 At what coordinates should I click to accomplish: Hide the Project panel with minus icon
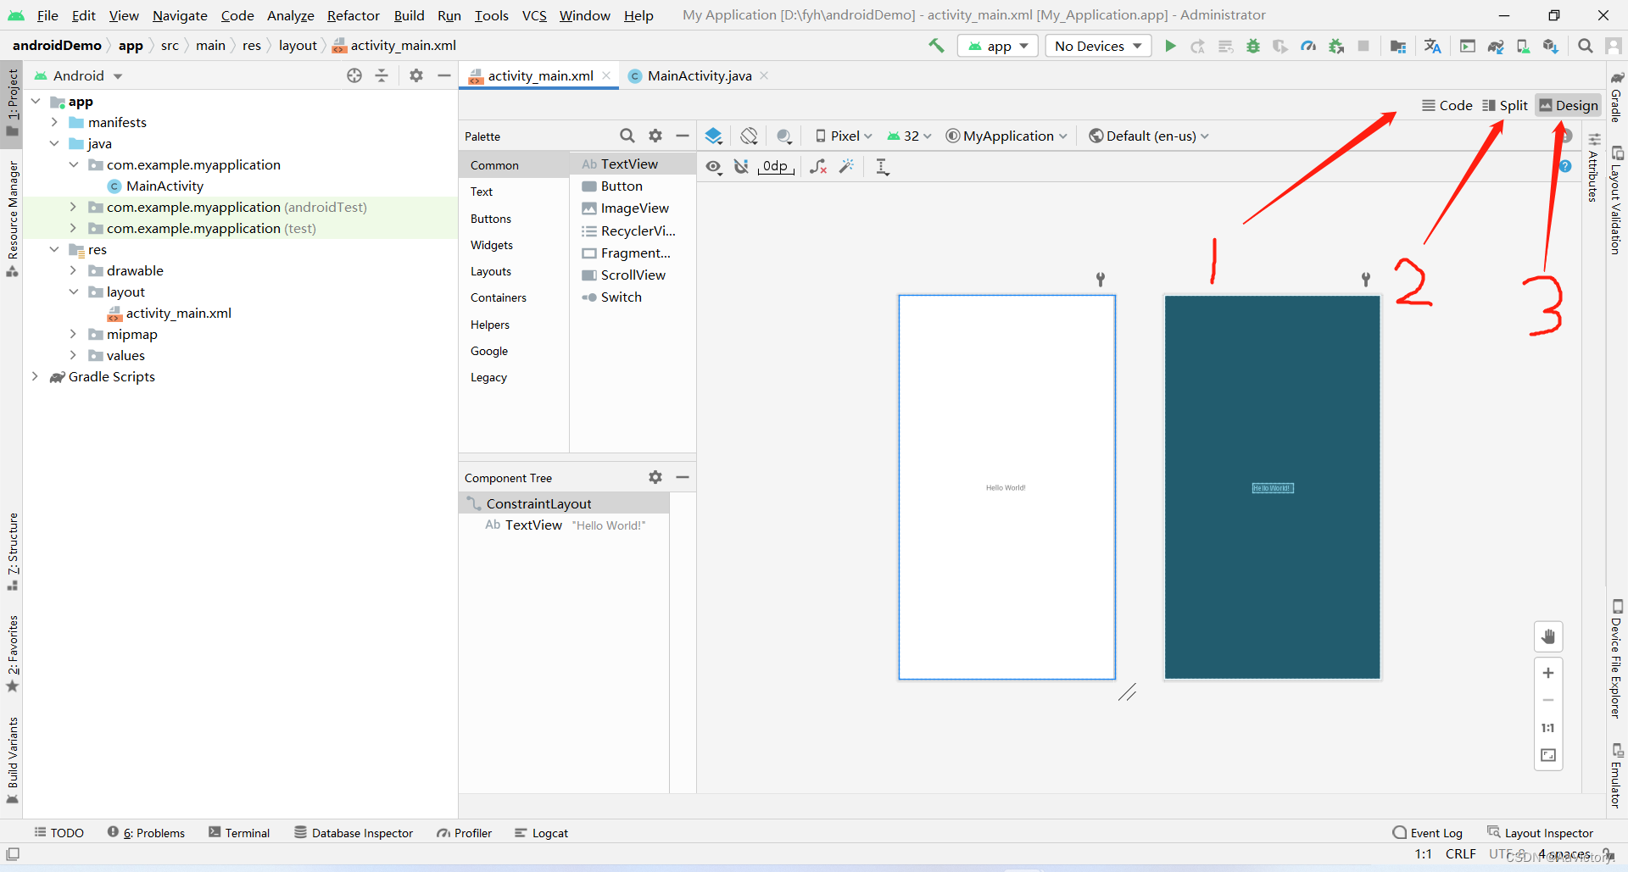[x=443, y=75]
